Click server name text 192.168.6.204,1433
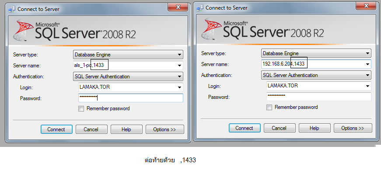The height and width of the screenshot is (171, 381). click(283, 64)
